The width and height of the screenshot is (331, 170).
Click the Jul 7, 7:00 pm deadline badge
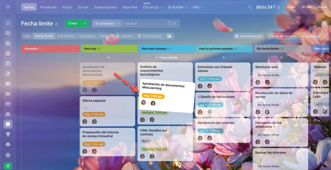click(210, 79)
